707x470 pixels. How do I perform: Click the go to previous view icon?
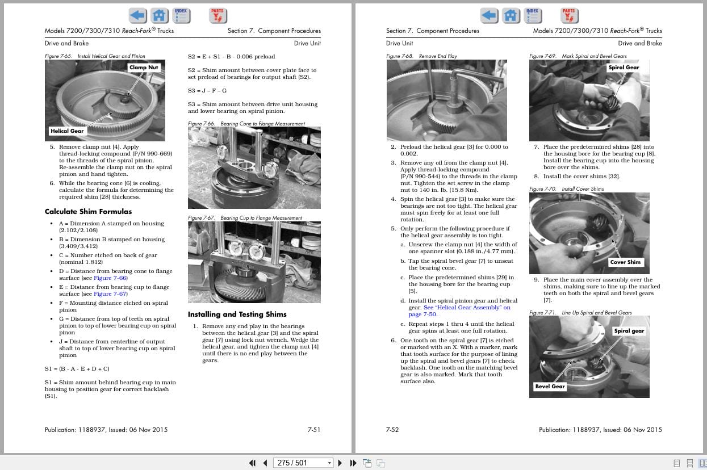click(367, 463)
